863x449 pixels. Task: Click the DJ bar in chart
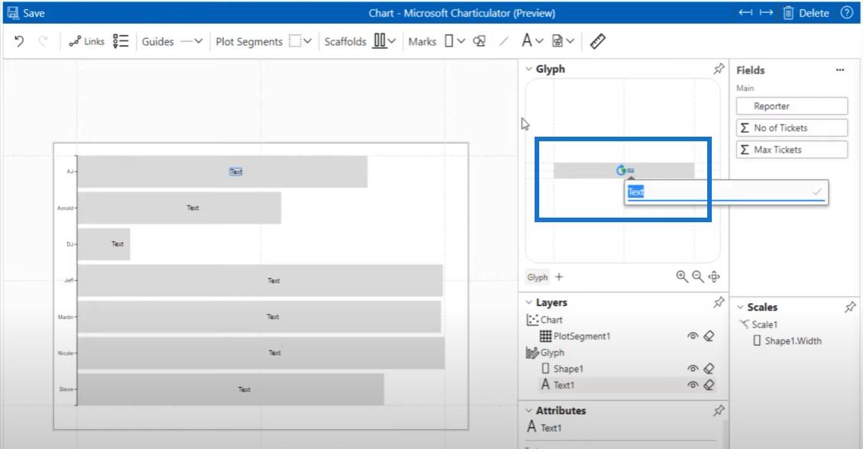[x=103, y=244]
